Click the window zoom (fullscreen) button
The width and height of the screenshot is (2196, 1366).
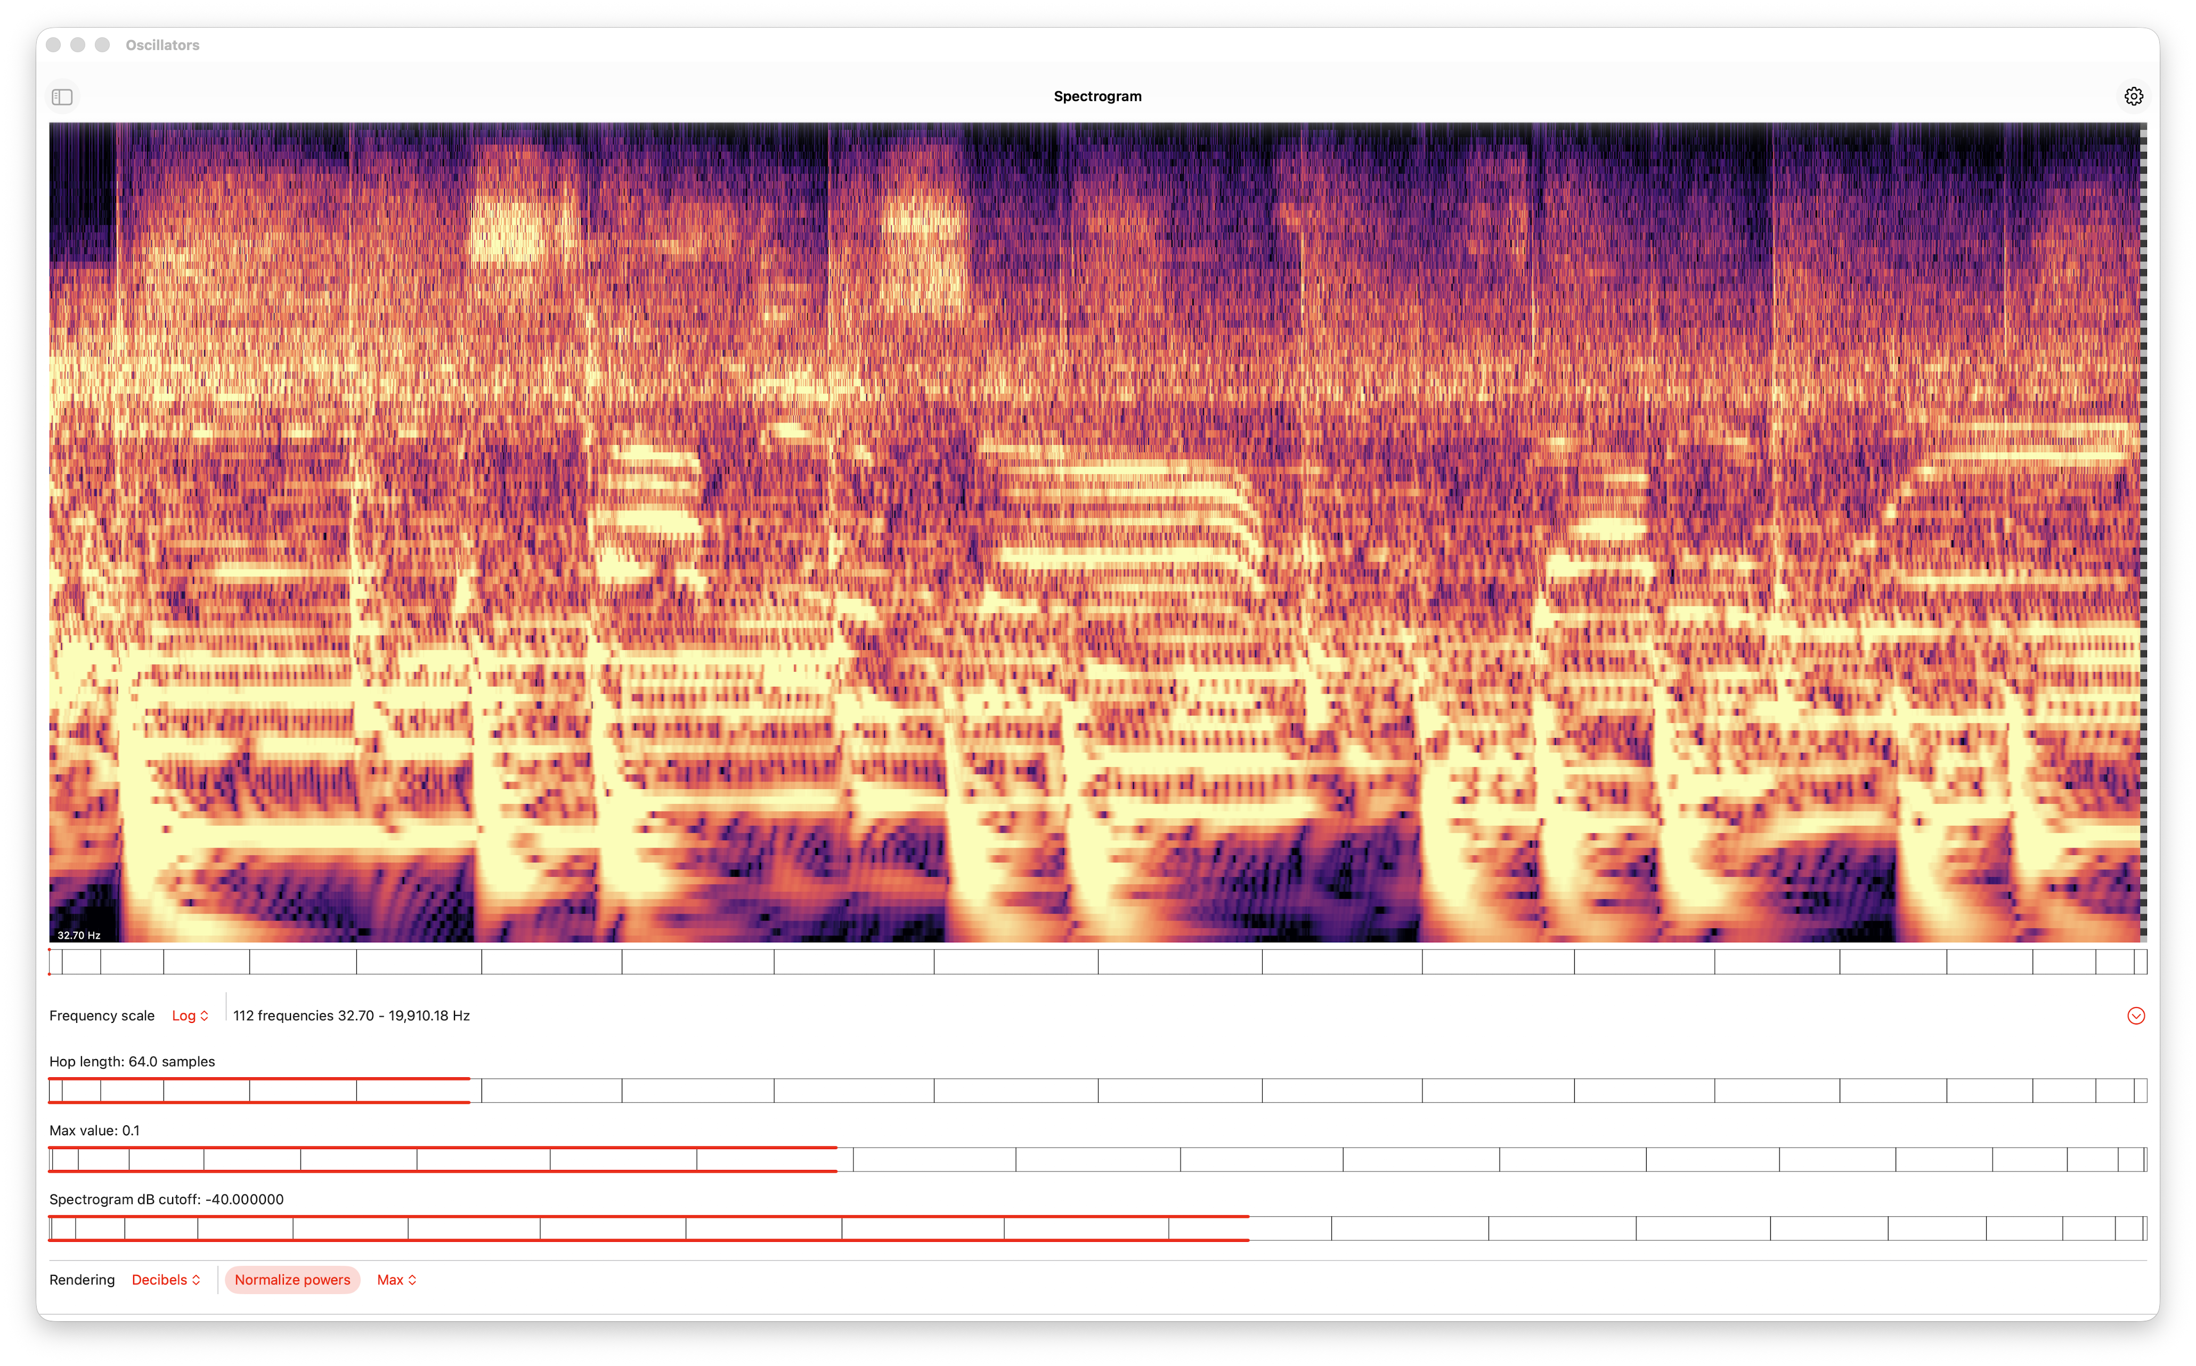coord(102,45)
